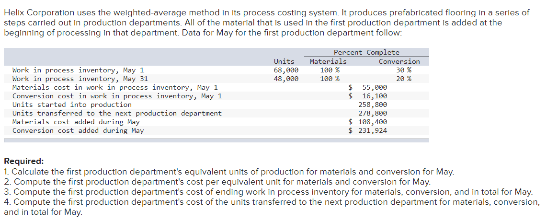The height and width of the screenshot is (222, 558).
Task: Click the $ 55,000 materials cost value
Action: (x=368, y=87)
